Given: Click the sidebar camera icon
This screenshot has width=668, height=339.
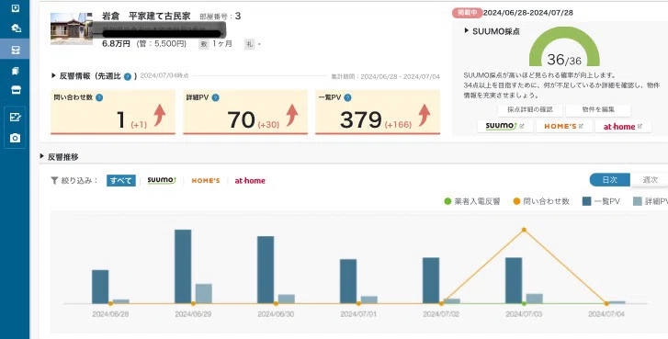Looking at the screenshot, I should [16, 138].
